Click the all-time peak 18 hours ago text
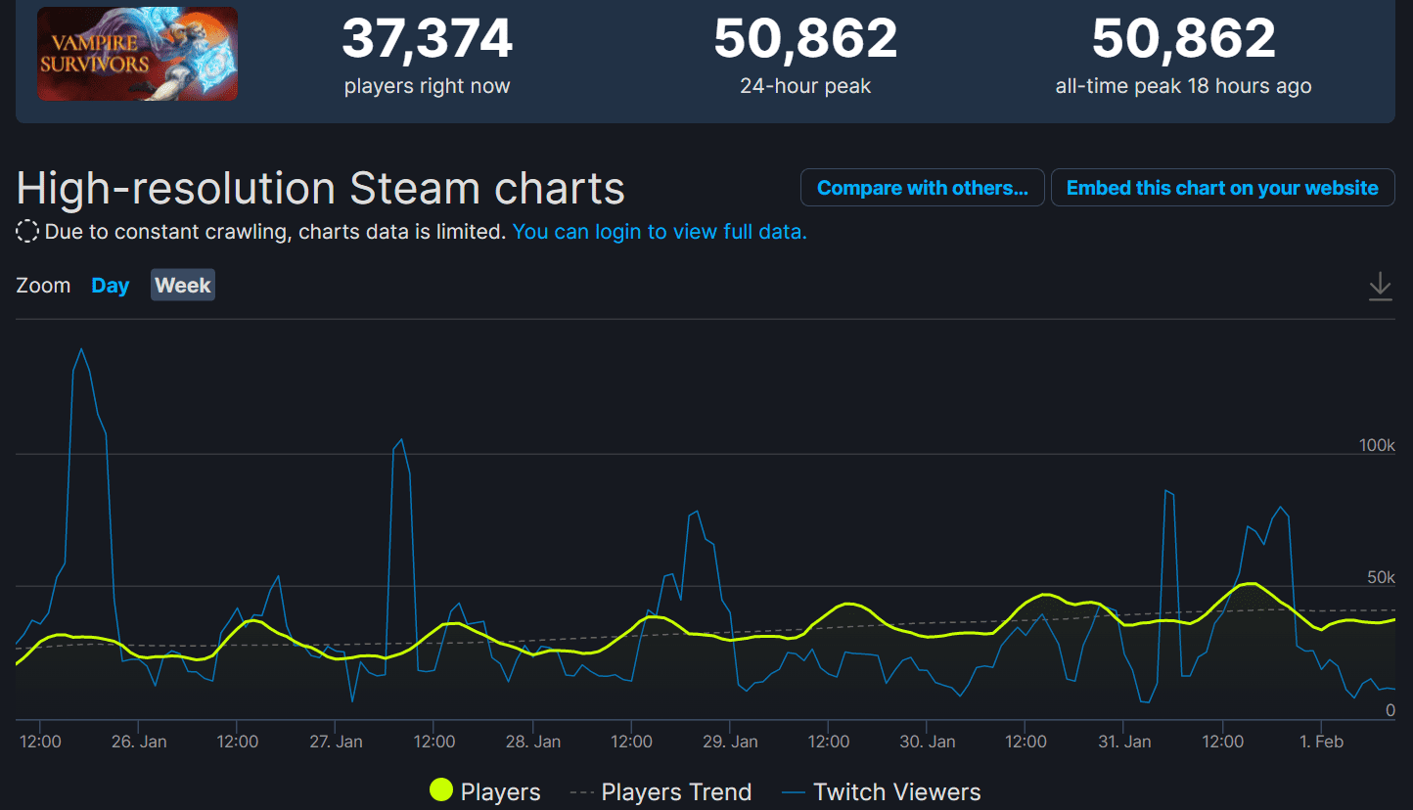 (x=1183, y=86)
